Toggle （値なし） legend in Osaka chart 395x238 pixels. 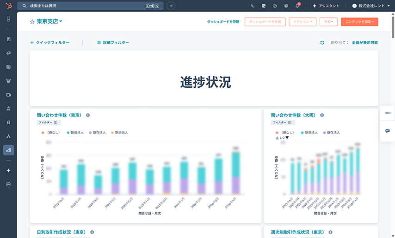pos(285,133)
